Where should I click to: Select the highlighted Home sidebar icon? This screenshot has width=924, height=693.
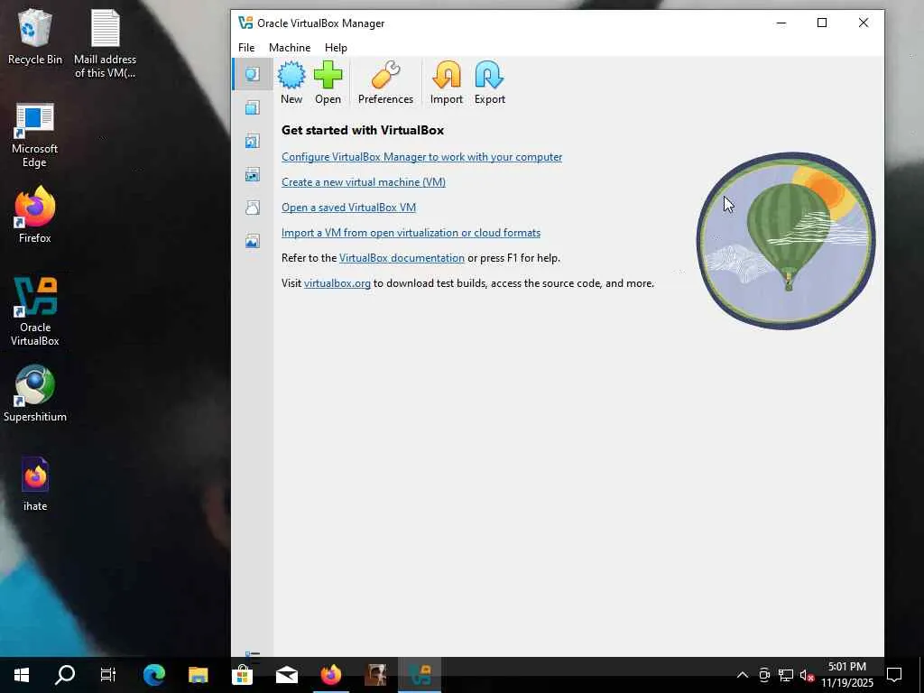[x=253, y=74]
